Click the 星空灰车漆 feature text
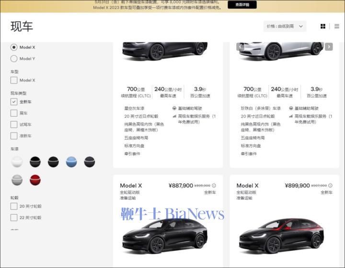Image resolution: width=345 pixels, height=268 pixels. pyautogui.click(x=134, y=108)
